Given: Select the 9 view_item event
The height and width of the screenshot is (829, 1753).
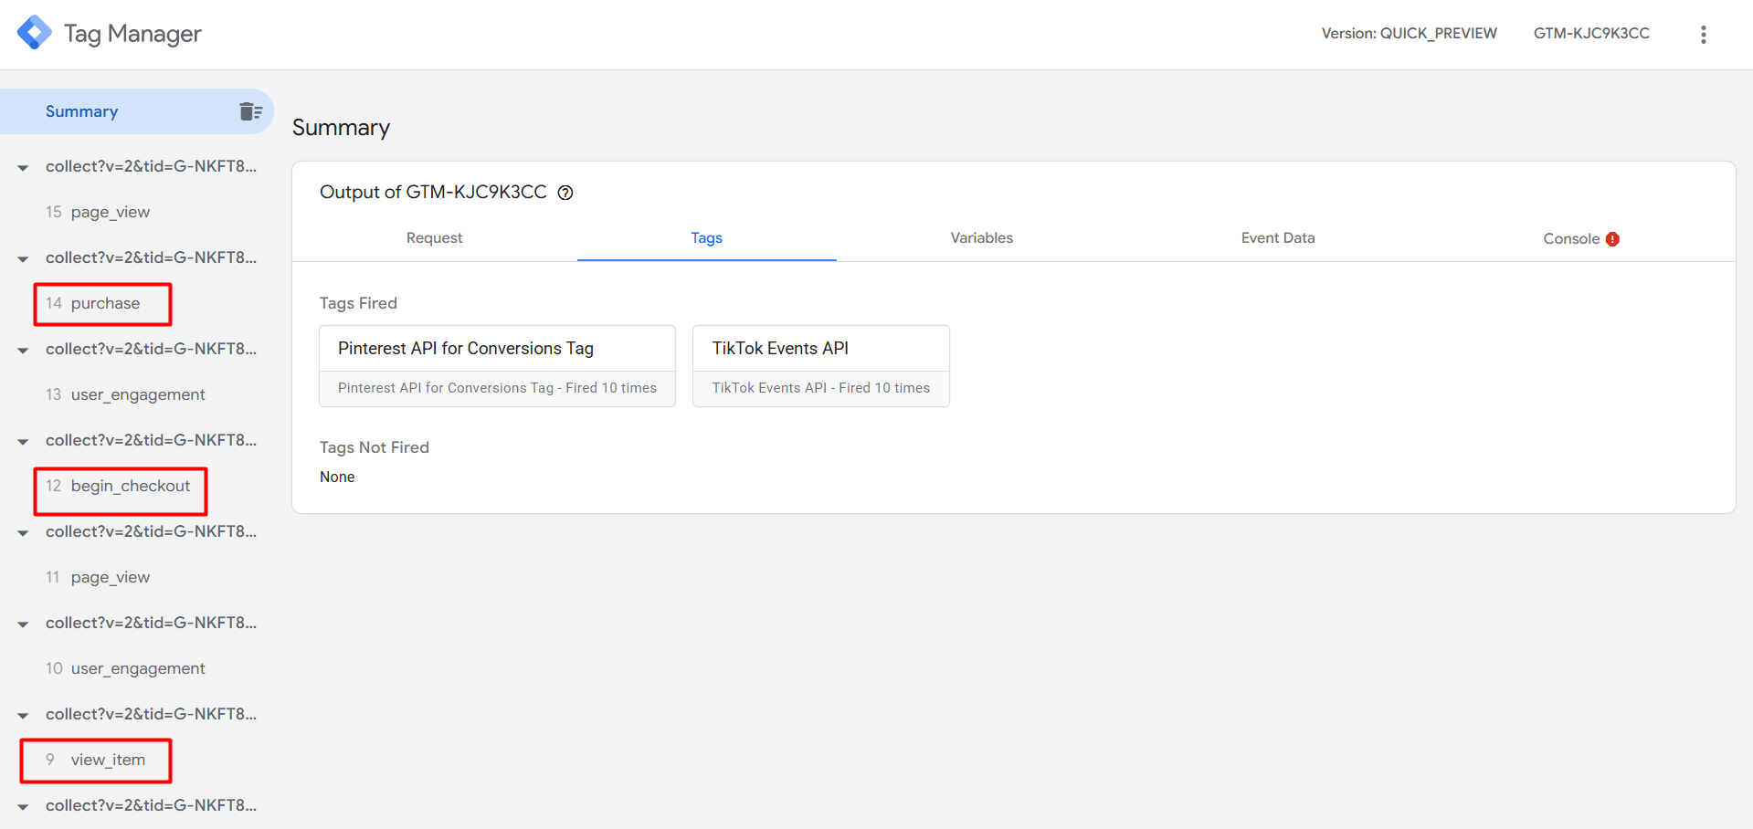Looking at the screenshot, I should click(x=107, y=760).
